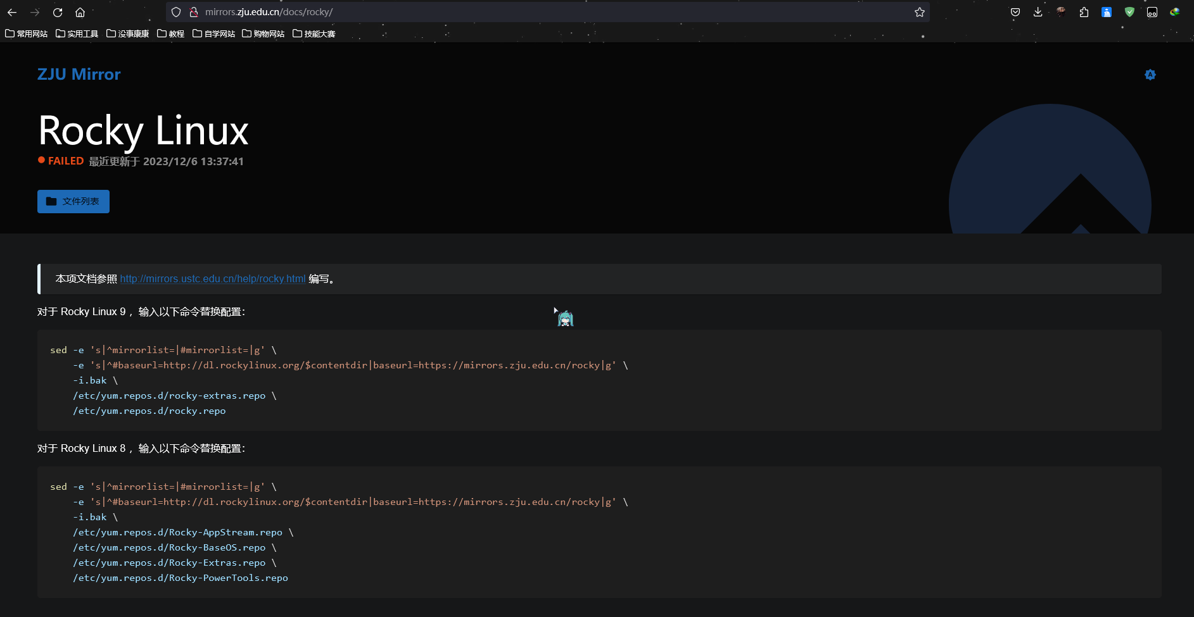Open the account avatar menu
The height and width of the screenshot is (617, 1194).
coord(1061,11)
